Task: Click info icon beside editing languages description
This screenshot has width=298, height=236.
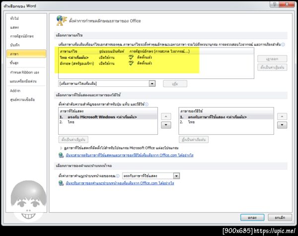Action: pyautogui.click(x=283, y=45)
